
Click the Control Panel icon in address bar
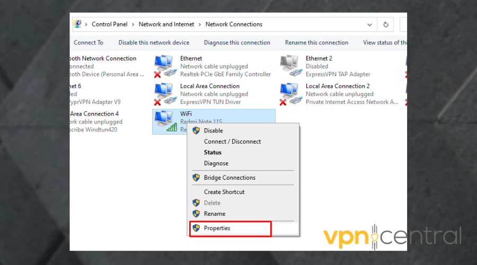coord(77,24)
